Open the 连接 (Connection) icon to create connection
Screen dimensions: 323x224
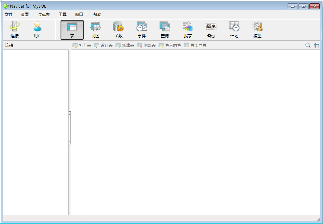click(x=14, y=29)
